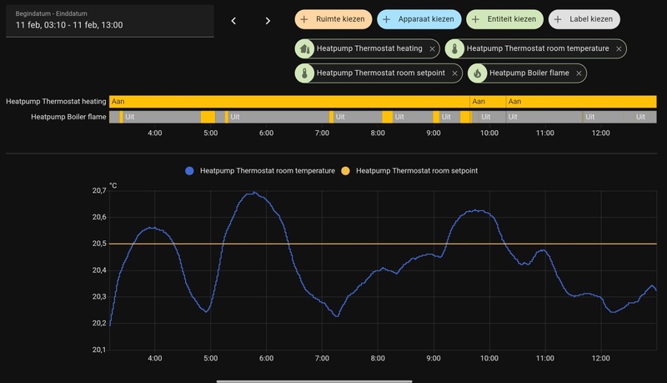The width and height of the screenshot is (667, 383).
Task: Select Heatpump Thermostat heating chip label
Action: click(x=369, y=48)
